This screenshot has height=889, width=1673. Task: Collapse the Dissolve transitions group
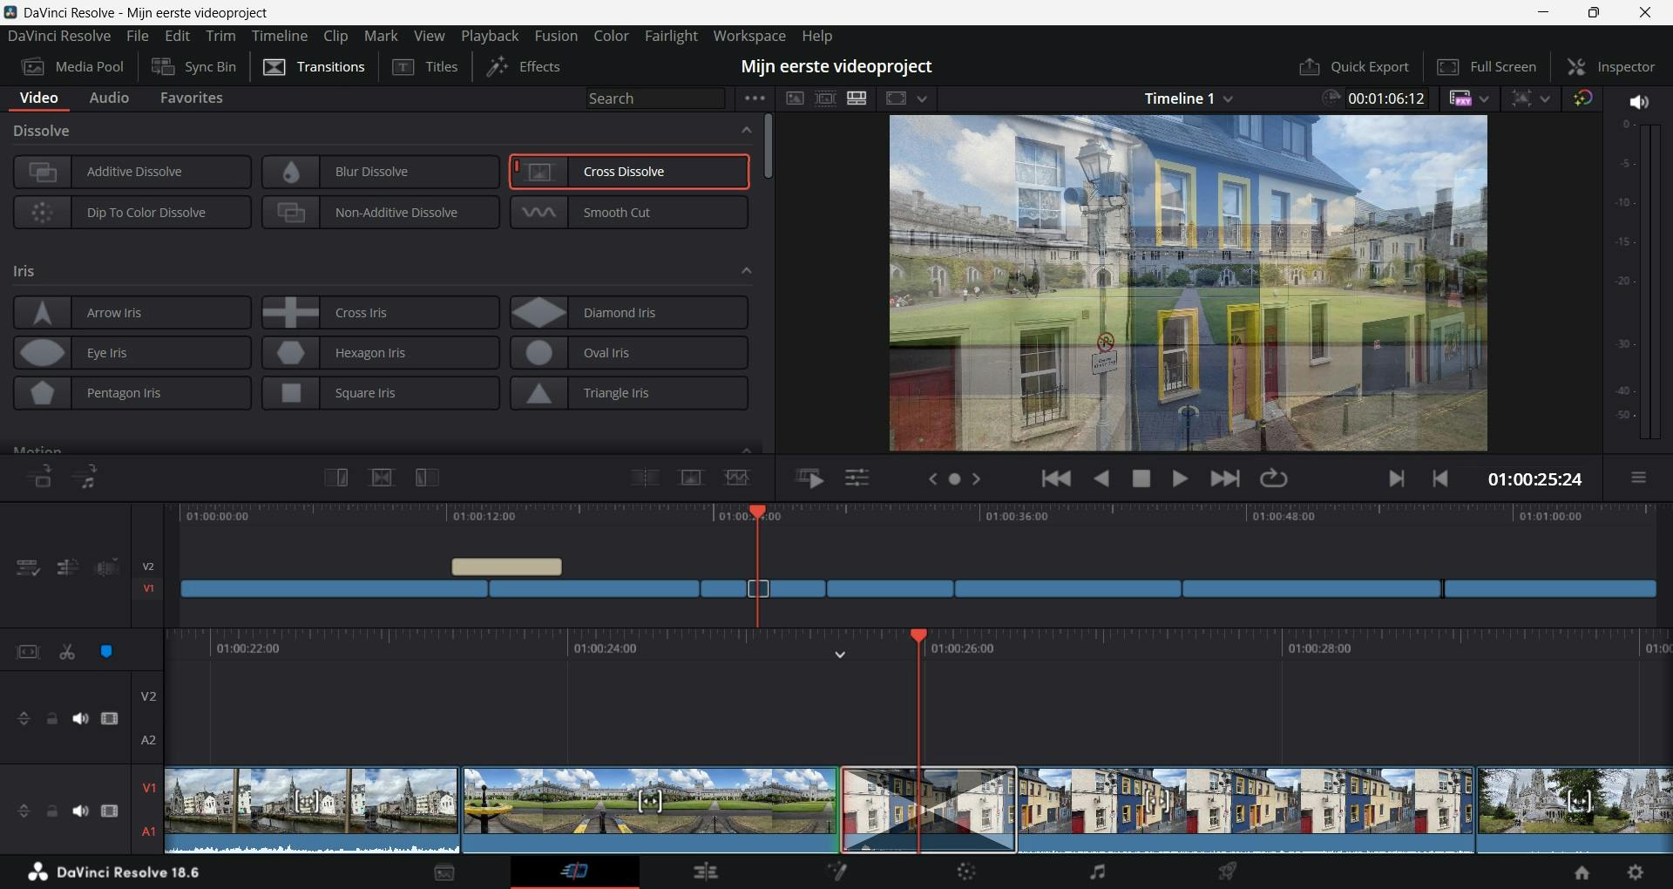(746, 131)
